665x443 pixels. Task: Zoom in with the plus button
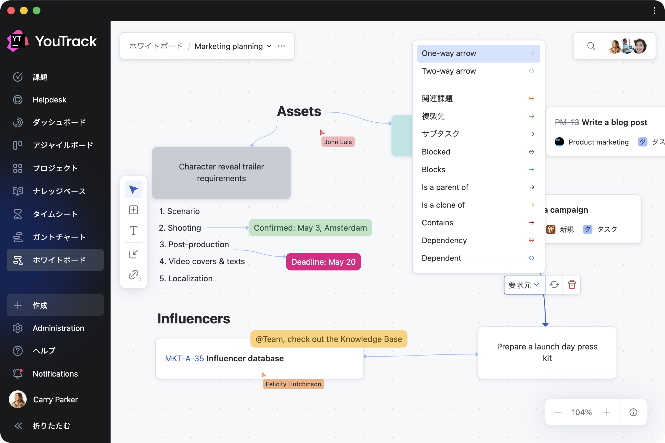606,412
